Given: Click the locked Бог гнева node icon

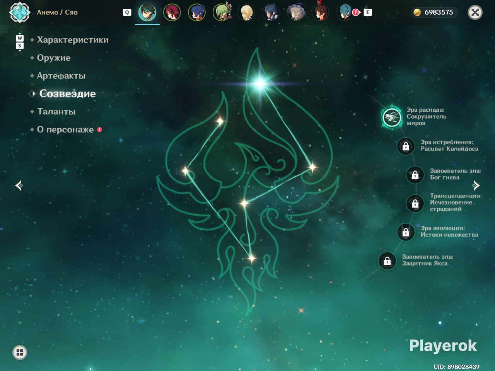Looking at the screenshot, I should pyautogui.click(x=415, y=175).
